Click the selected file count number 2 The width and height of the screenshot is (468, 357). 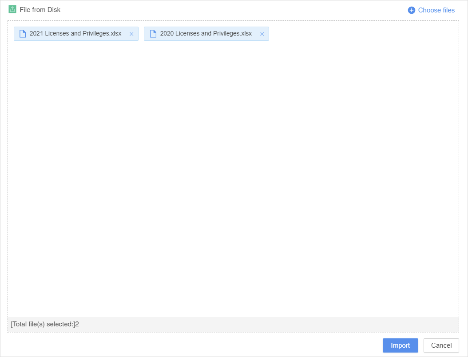(x=77, y=324)
